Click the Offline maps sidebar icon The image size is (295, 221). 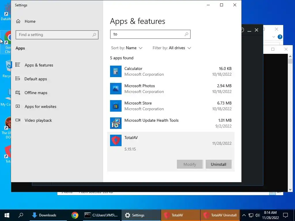(18, 92)
